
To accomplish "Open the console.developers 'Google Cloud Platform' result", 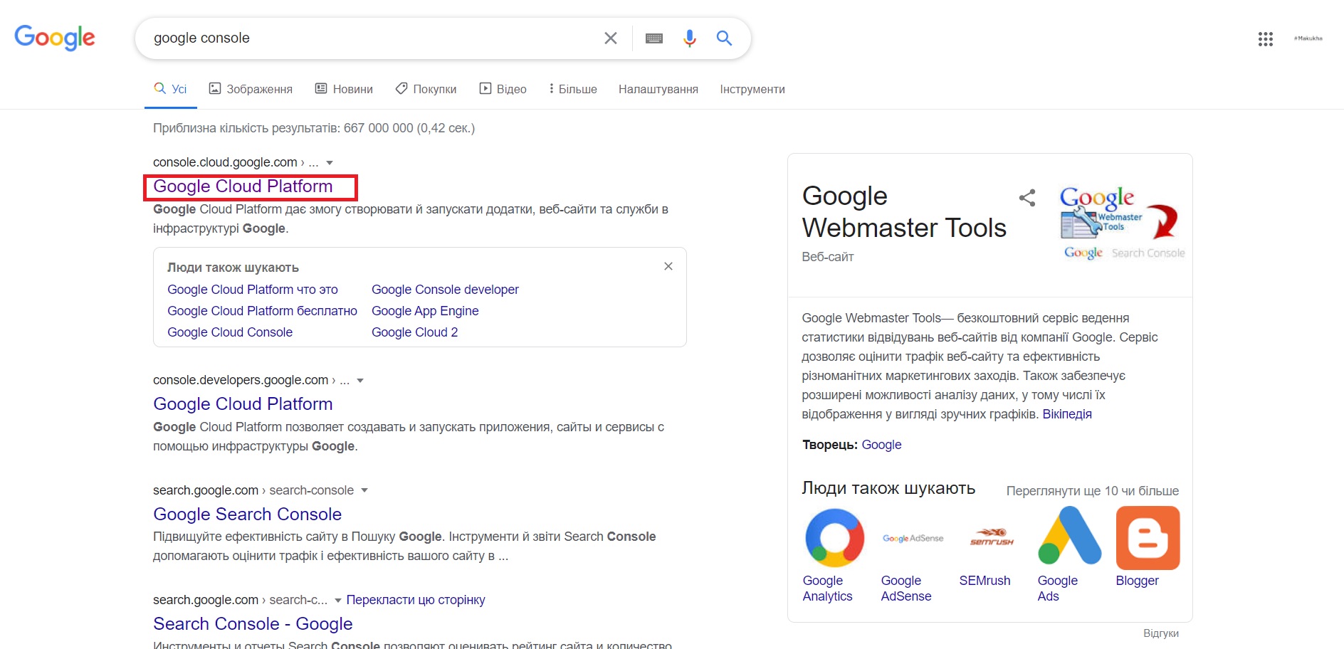I will (243, 404).
